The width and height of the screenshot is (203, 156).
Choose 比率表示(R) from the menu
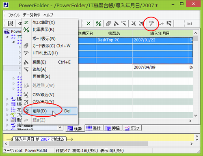(50, 30)
